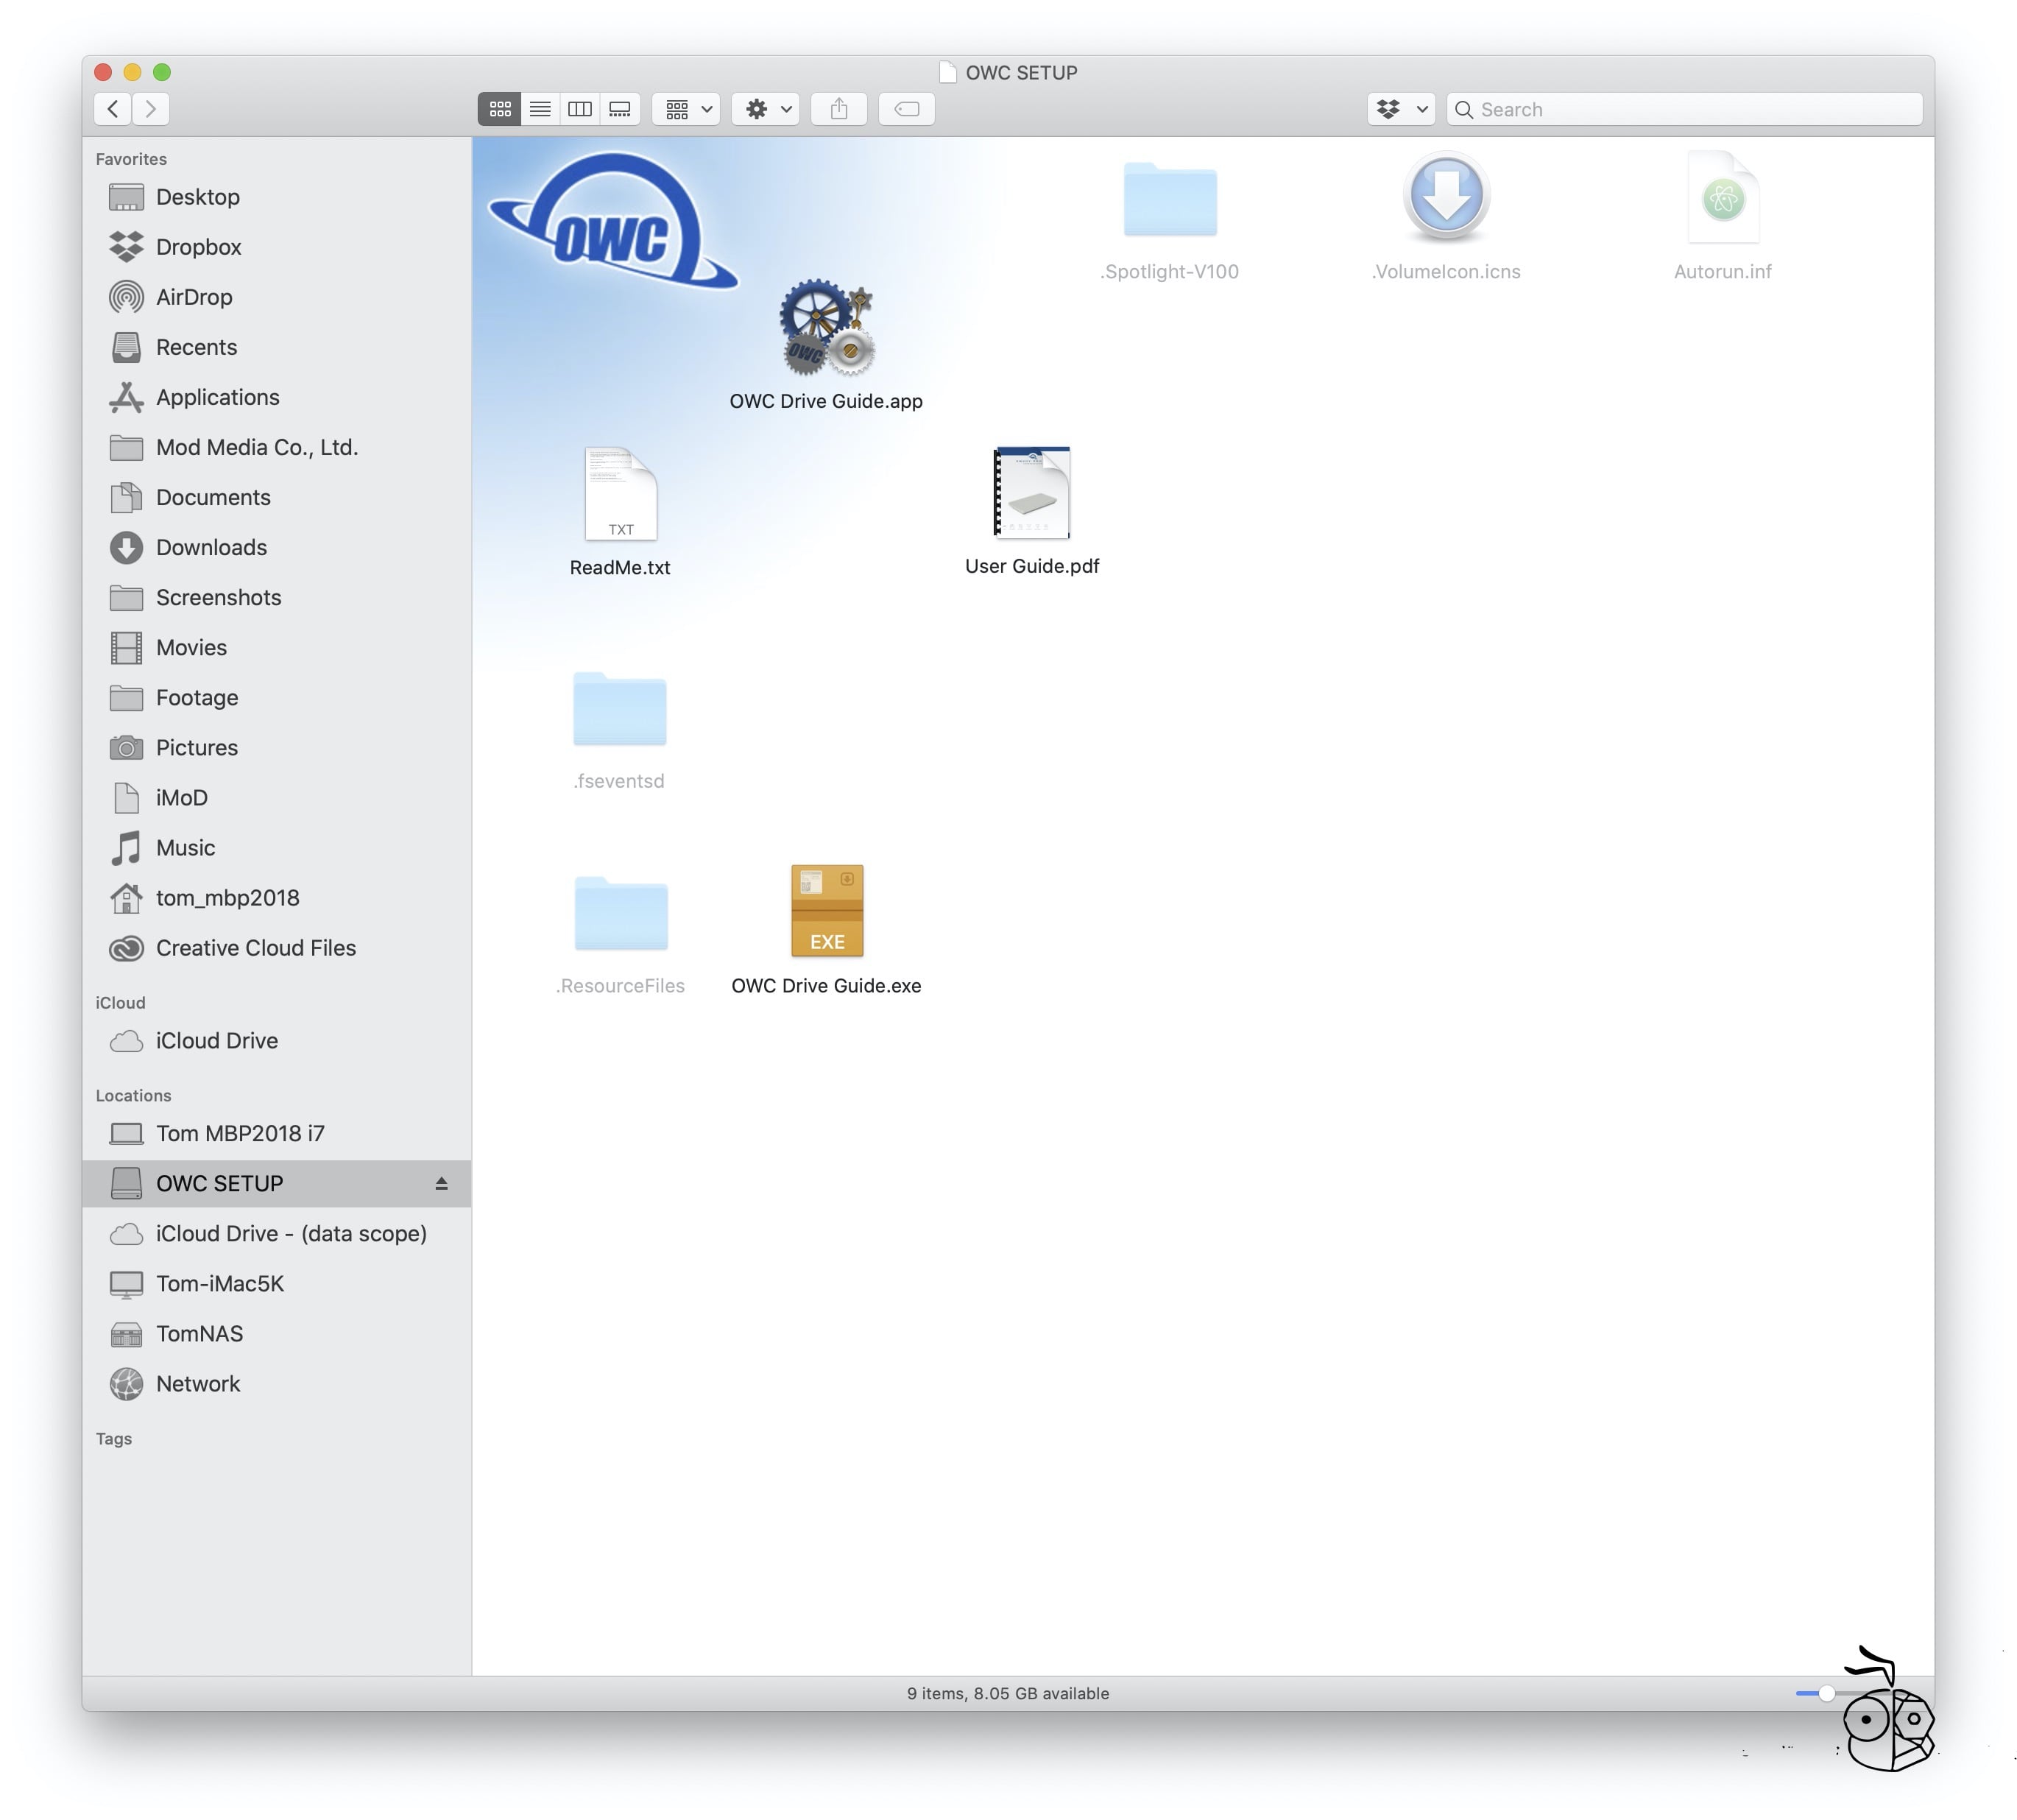
Task: Select the OWC Drive Guide.exe file
Action: (827, 911)
